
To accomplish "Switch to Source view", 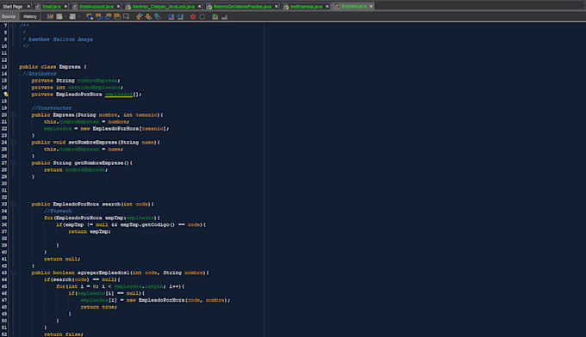I will coord(9,16).
